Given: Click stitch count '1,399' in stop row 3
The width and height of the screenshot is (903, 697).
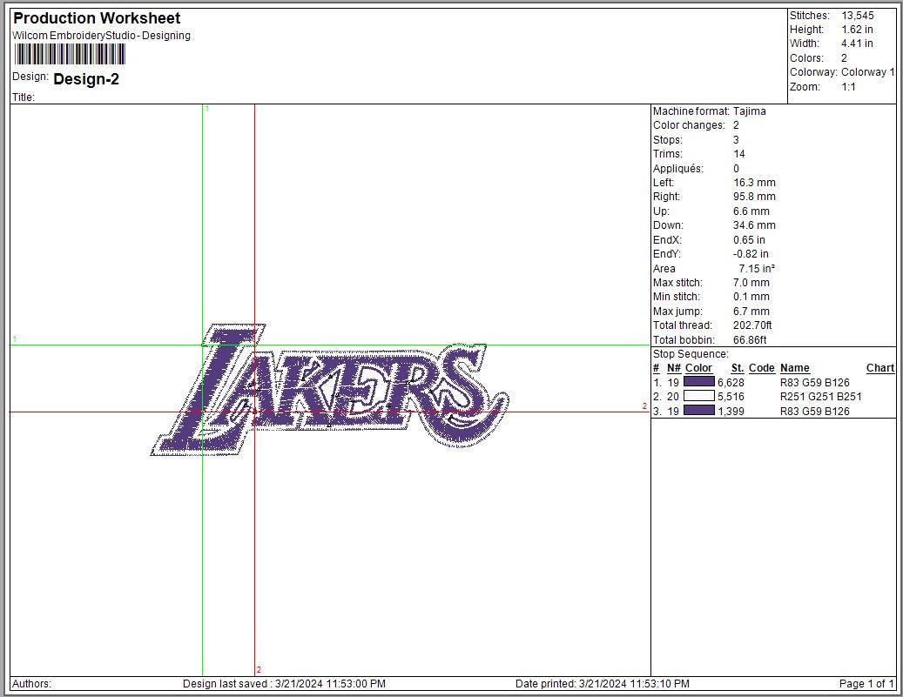Looking at the screenshot, I should point(731,412).
